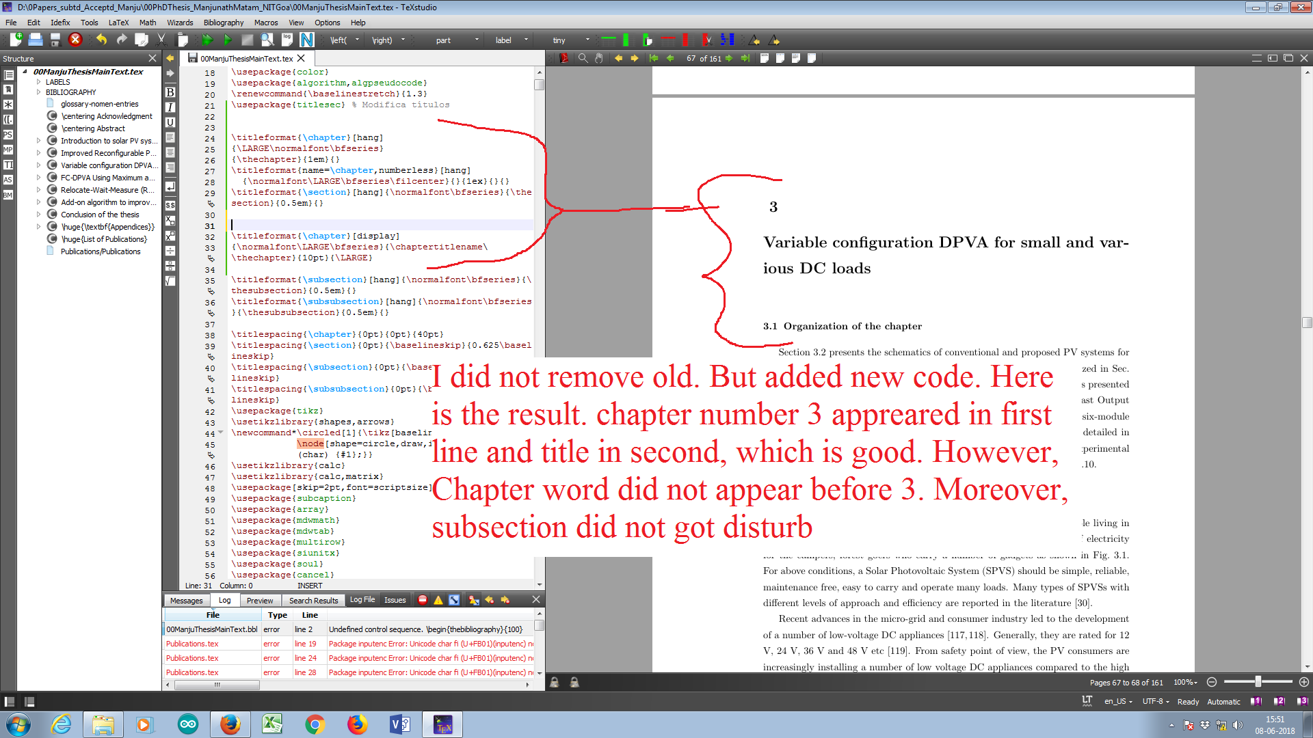Screen dimensions: 1313x738
Task: Select the \centering Abstract structure entry
Action: pyautogui.click(x=93, y=128)
